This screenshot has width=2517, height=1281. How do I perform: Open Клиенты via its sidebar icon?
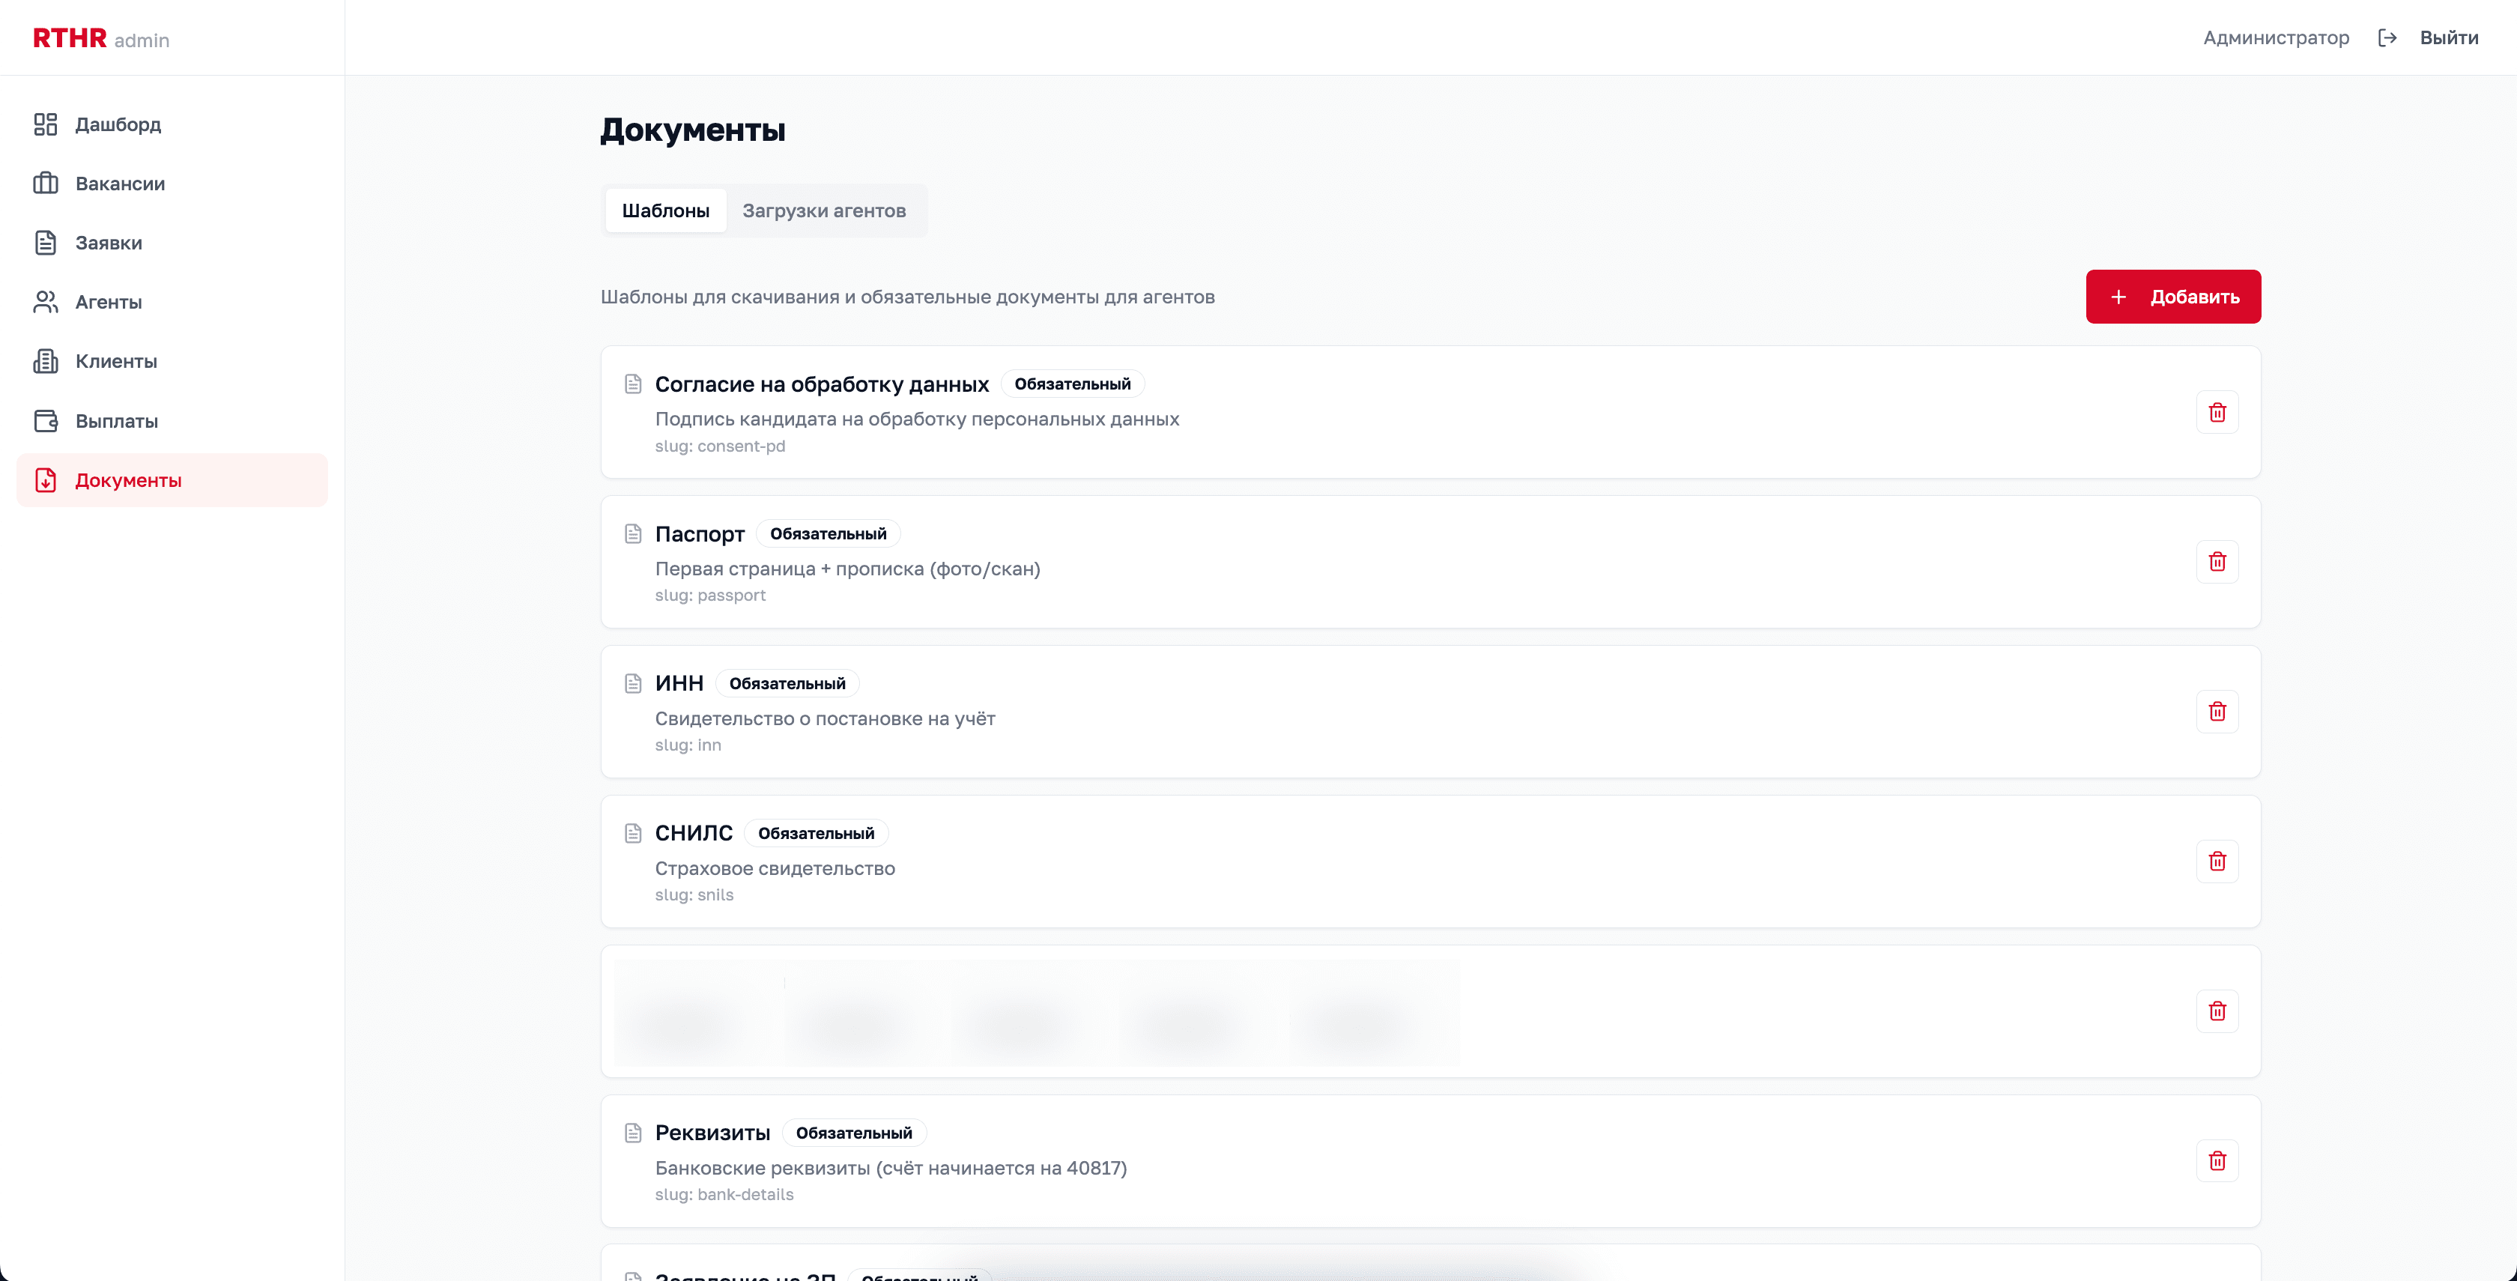(x=46, y=360)
